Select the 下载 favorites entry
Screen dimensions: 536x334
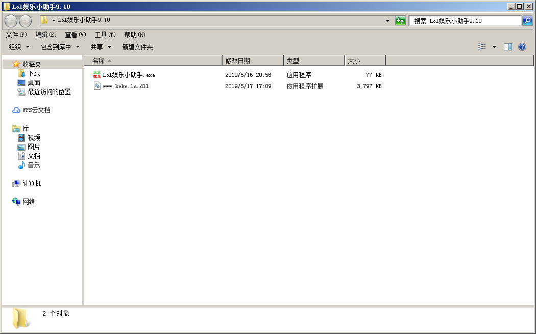[x=34, y=74]
